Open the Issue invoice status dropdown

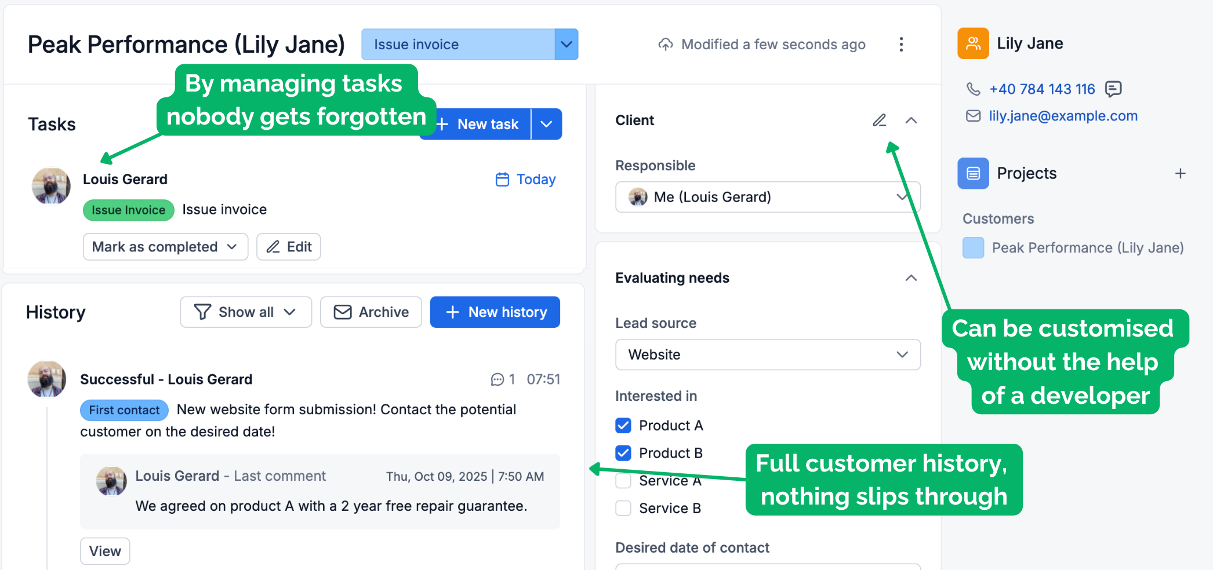point(566,45)
